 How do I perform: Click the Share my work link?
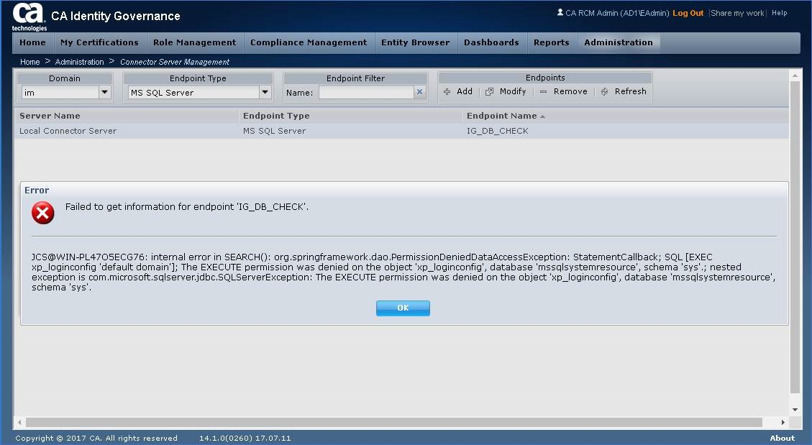tap(737, 13)
